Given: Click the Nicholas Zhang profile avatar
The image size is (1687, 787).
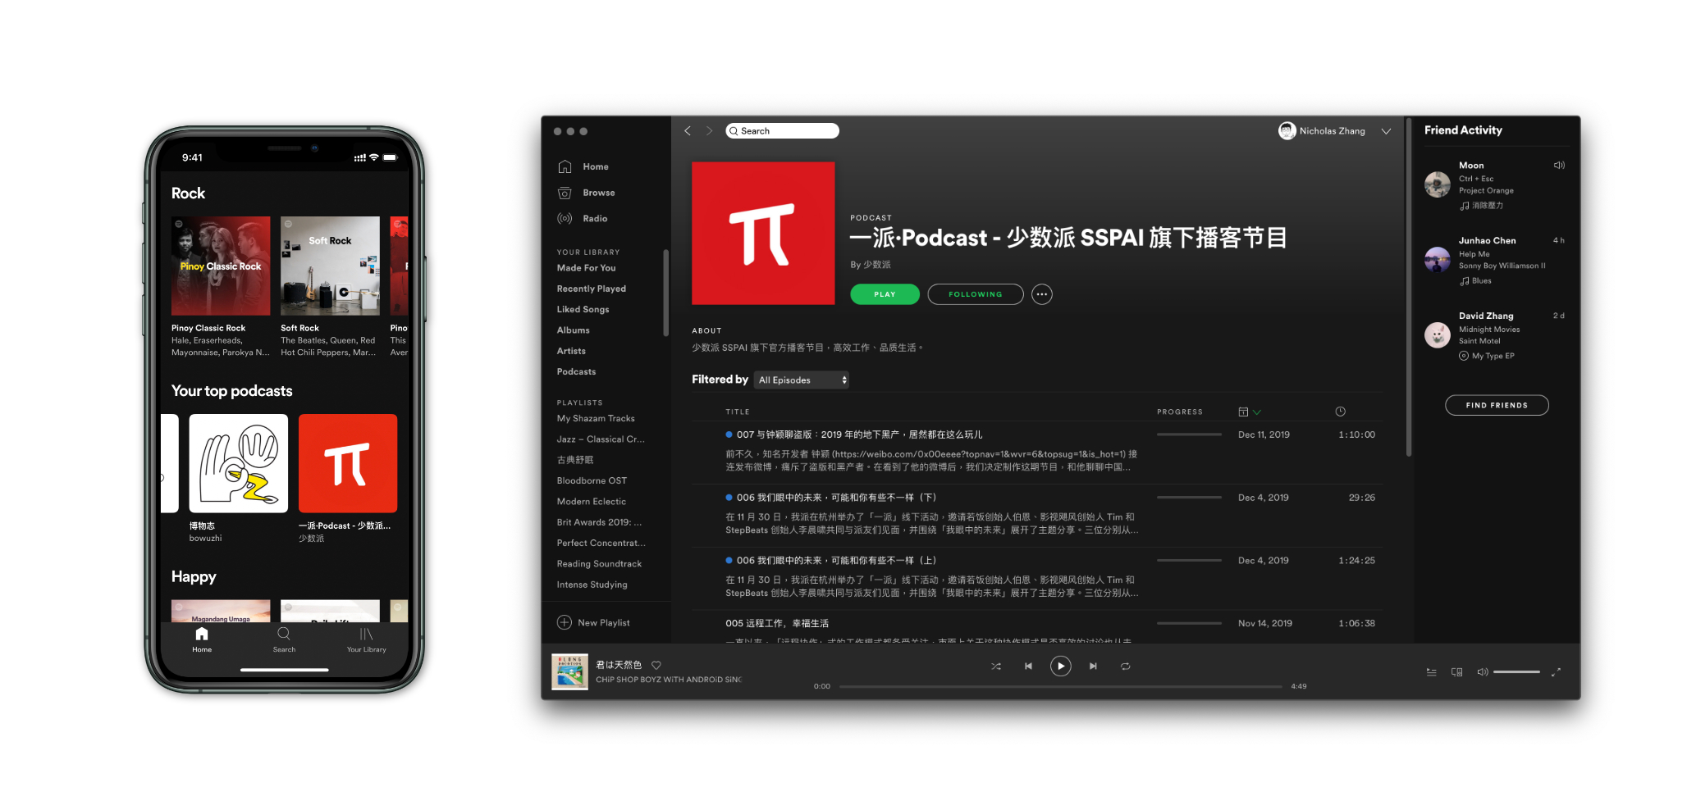Looking at the screenshot, I should pyautogui.click(x=1287, y=130).
